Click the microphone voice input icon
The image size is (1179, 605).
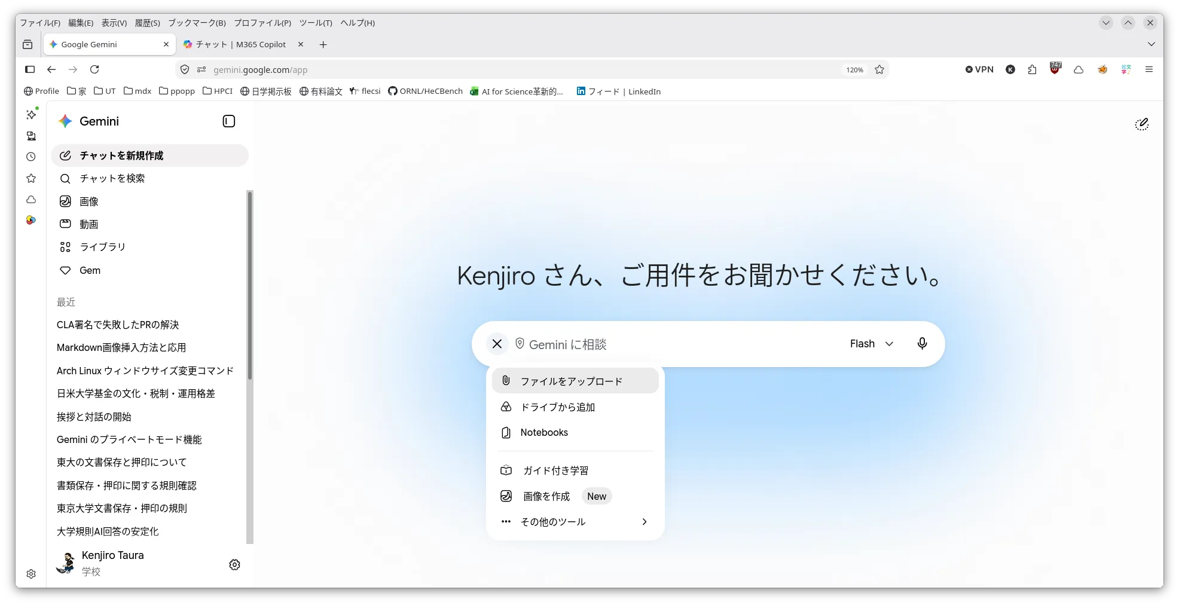click(x=922, y=344)
